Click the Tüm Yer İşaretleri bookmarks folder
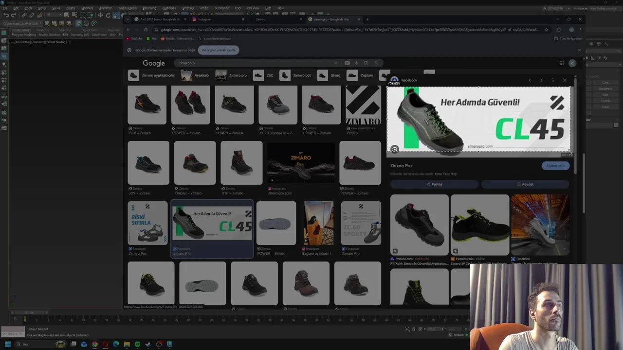 tap(568, 38)
